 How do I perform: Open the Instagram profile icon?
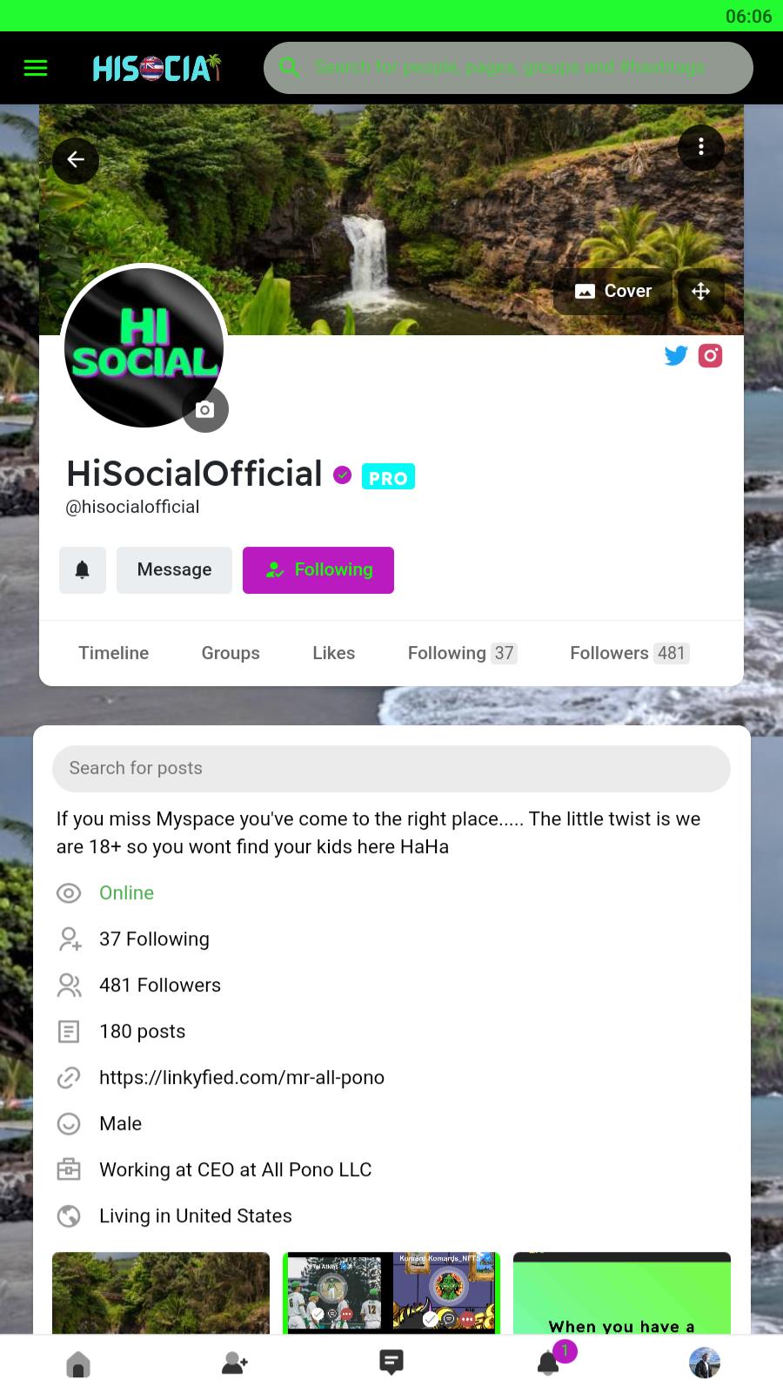(710, 355)
